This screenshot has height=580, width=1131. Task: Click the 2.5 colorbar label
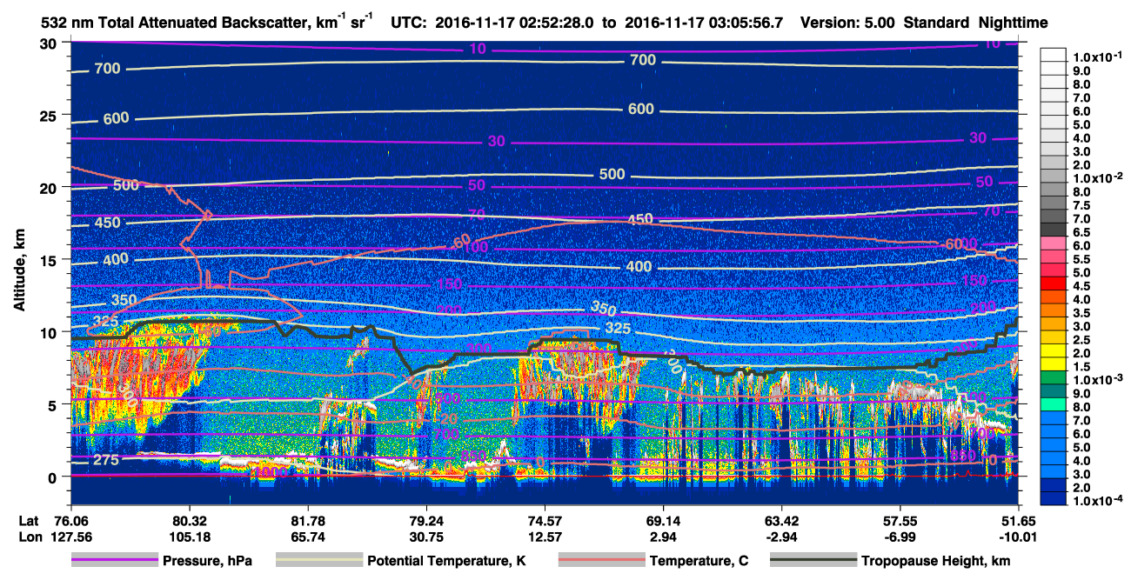1081,339
